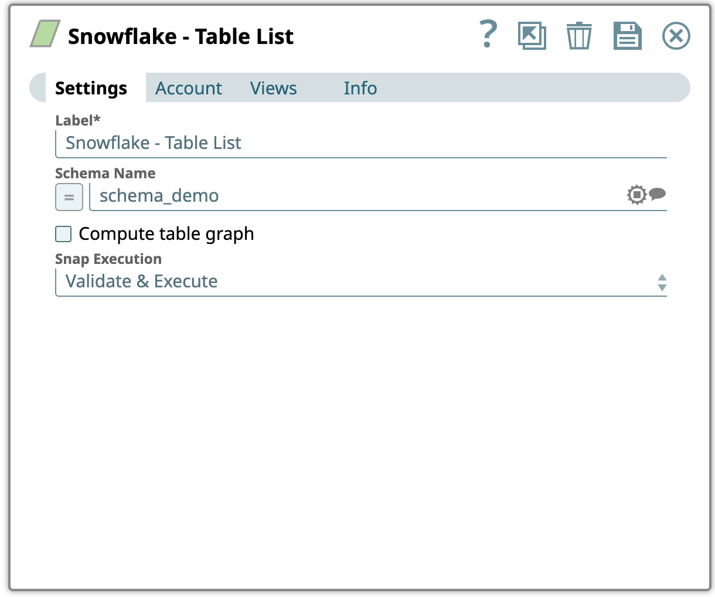Save the snap settings with the disk icon

coord(627,35)
